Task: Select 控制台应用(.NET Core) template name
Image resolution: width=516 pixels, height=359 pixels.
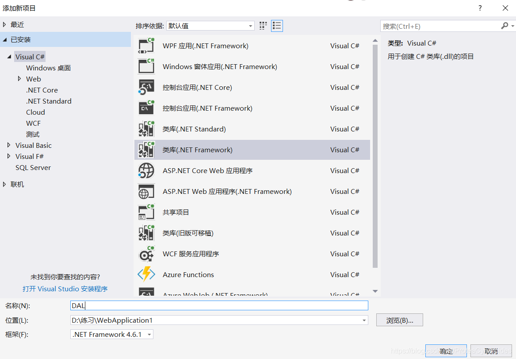Action: click(x=197, y=87)
